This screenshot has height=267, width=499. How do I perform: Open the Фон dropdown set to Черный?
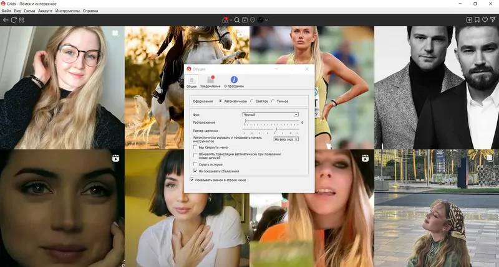[271, 115]
